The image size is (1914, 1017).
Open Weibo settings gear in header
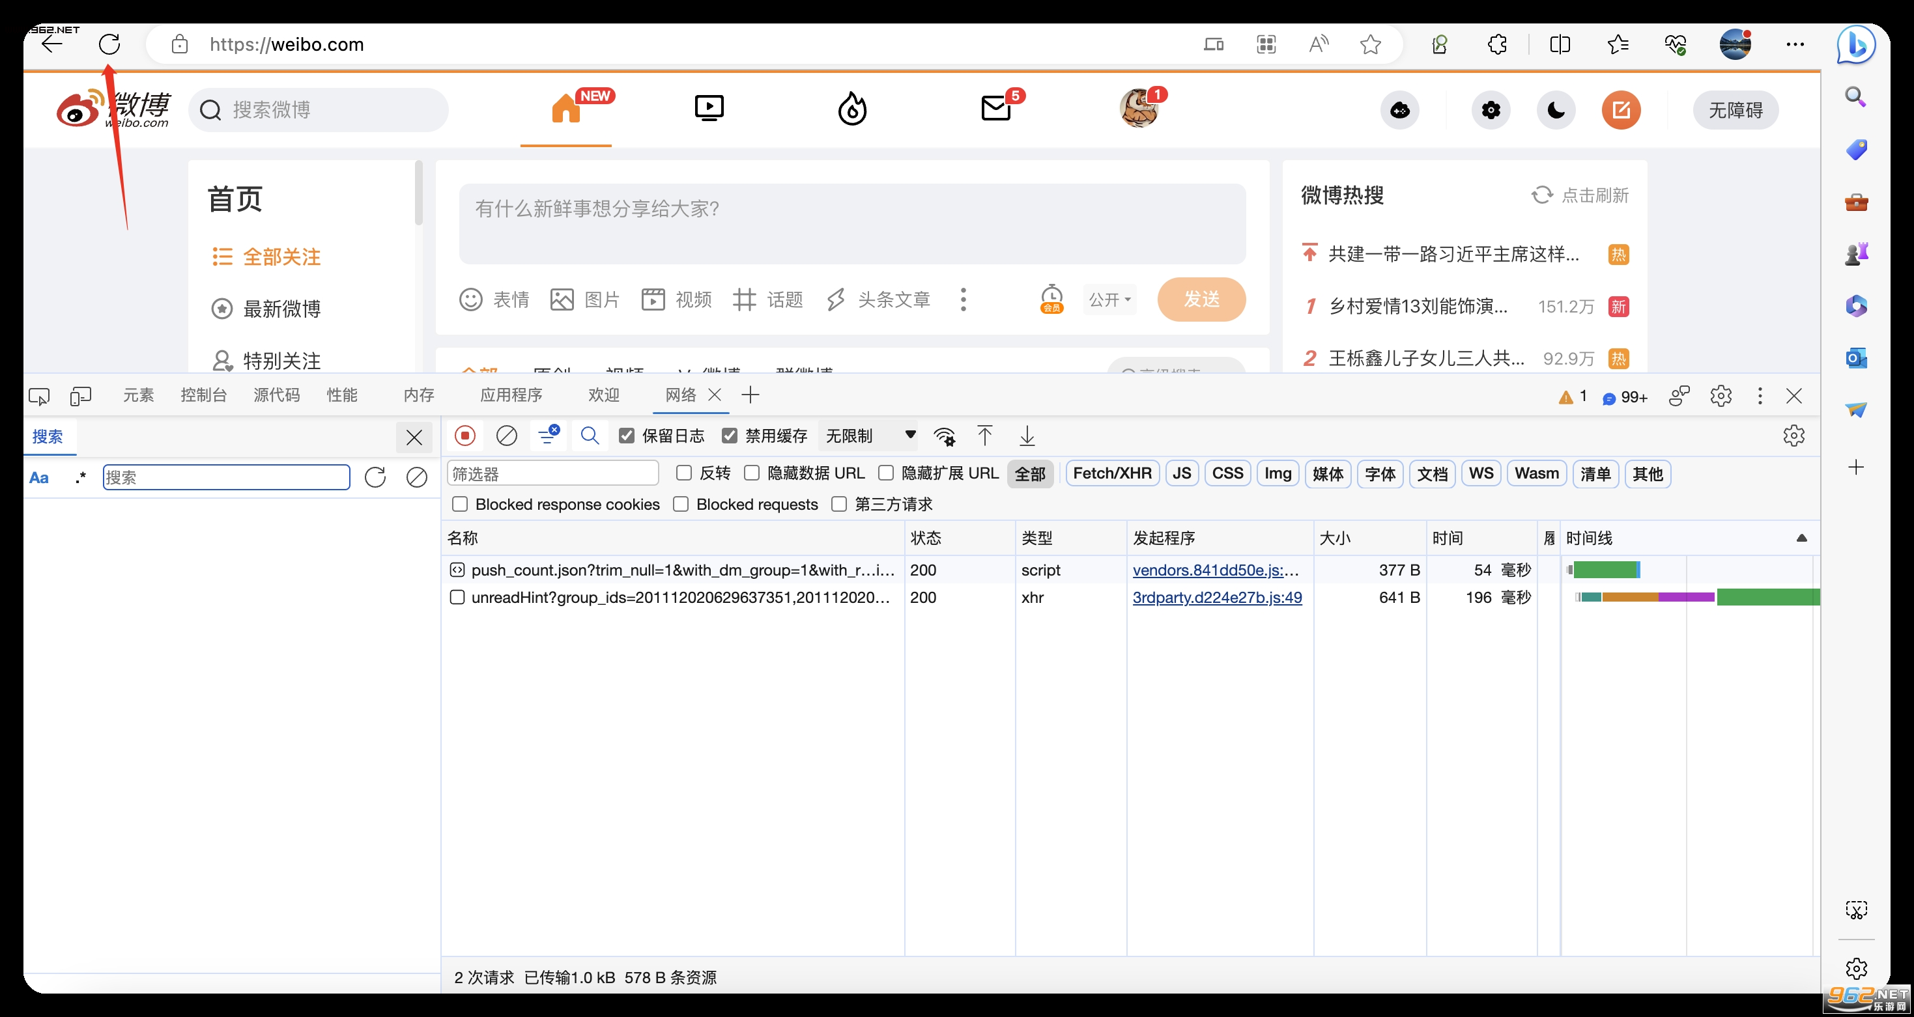1491,111
